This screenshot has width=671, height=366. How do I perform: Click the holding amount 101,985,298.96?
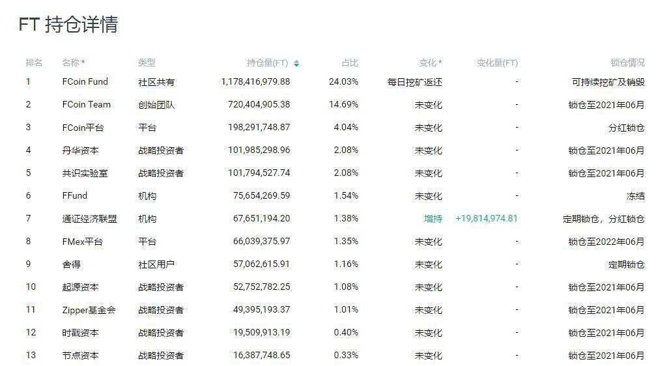point(259,150)
